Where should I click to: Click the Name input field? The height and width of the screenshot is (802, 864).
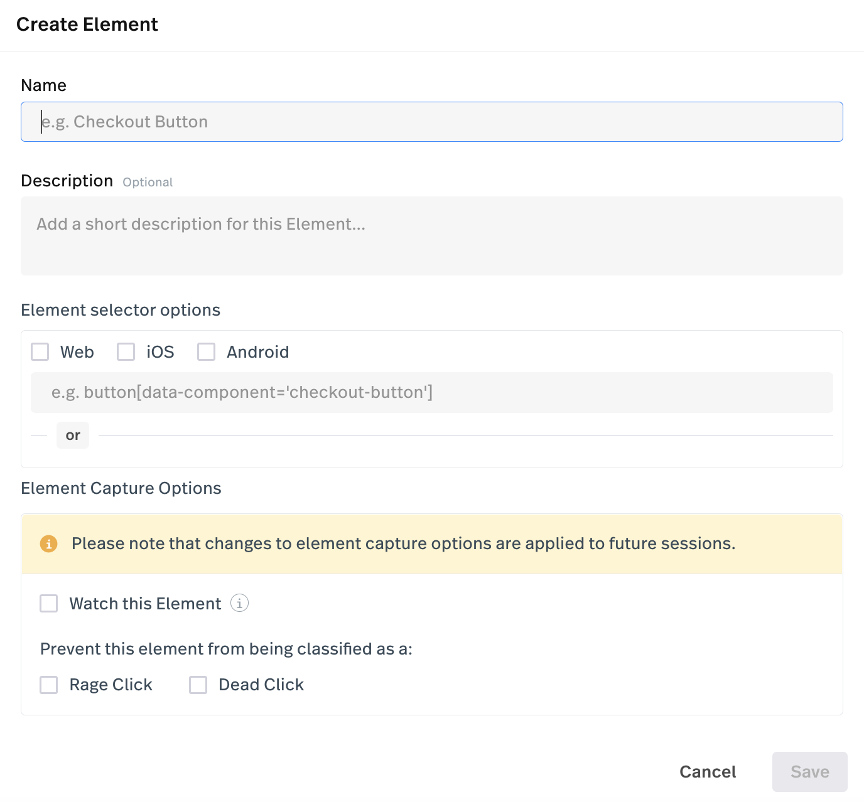(432, 122)
